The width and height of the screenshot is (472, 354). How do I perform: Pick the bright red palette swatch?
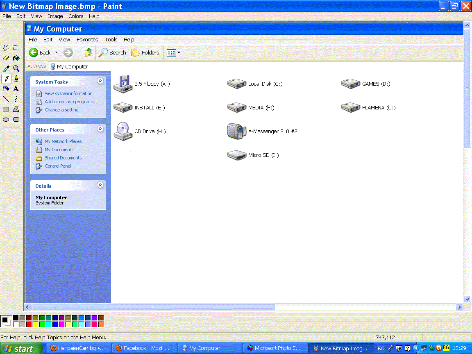pyautogui.click(x=29, y=324)
